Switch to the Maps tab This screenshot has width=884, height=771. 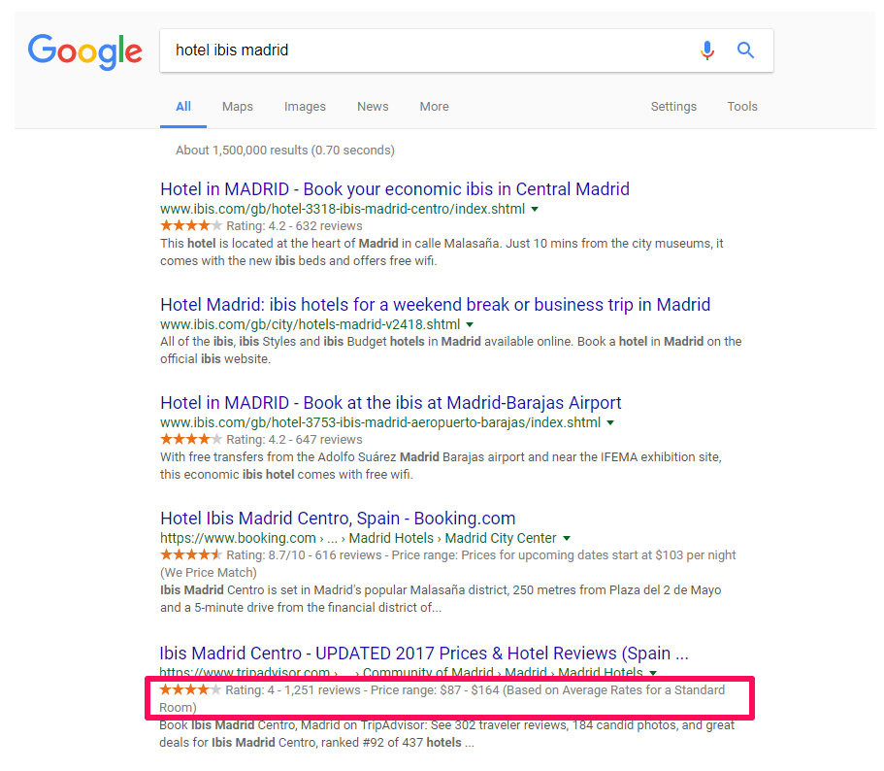pyautogui.click(x=238, y=106)
